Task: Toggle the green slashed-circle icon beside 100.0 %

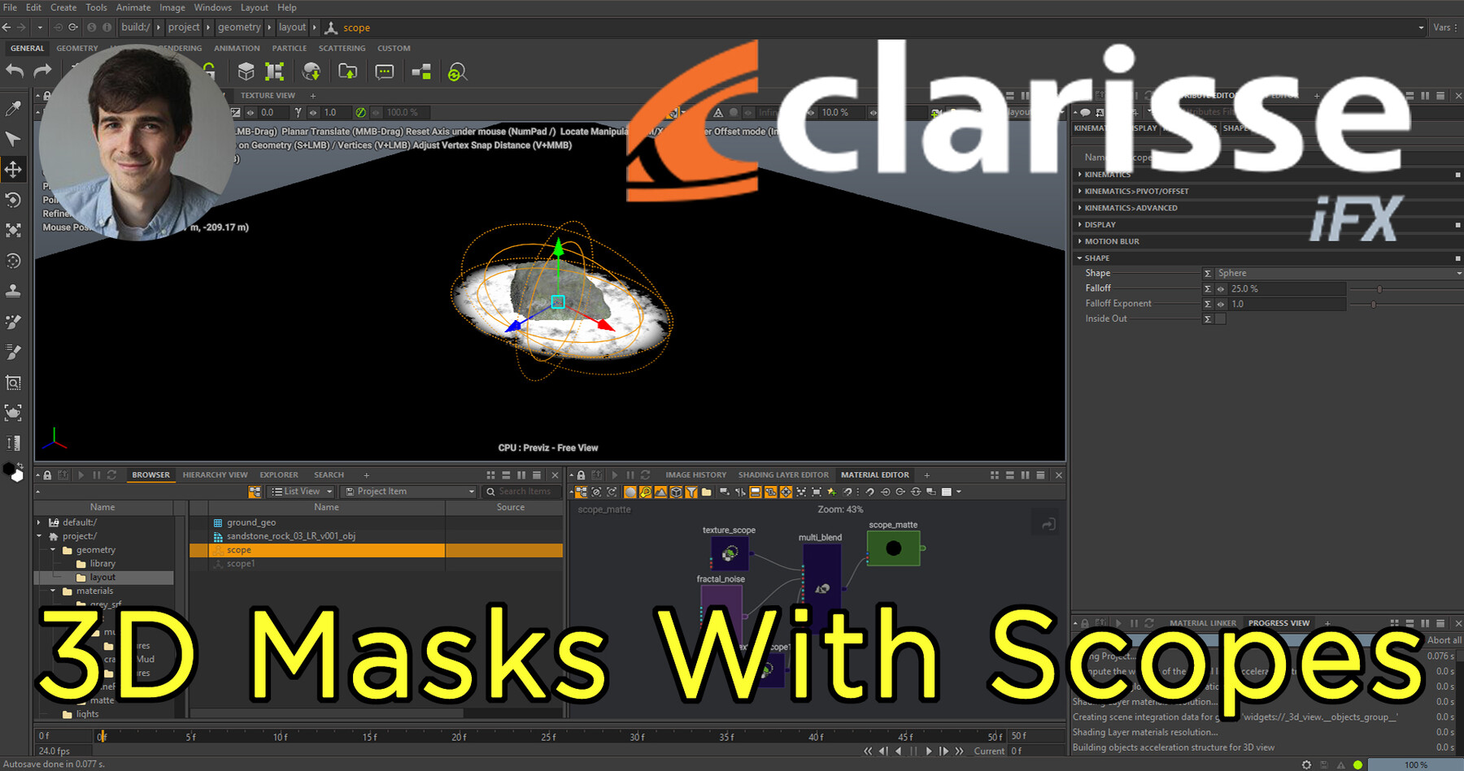Action: point(360,112)
